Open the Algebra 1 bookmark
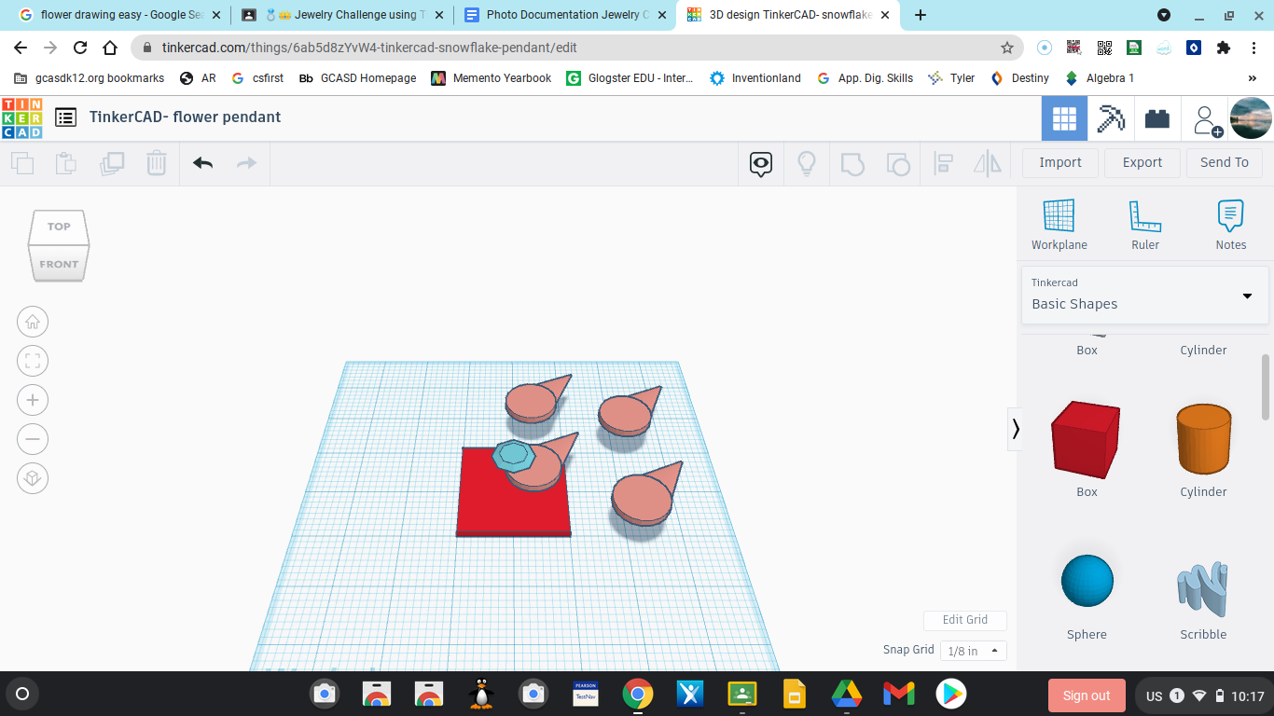1274x716 pixels. pos(1100,78)
